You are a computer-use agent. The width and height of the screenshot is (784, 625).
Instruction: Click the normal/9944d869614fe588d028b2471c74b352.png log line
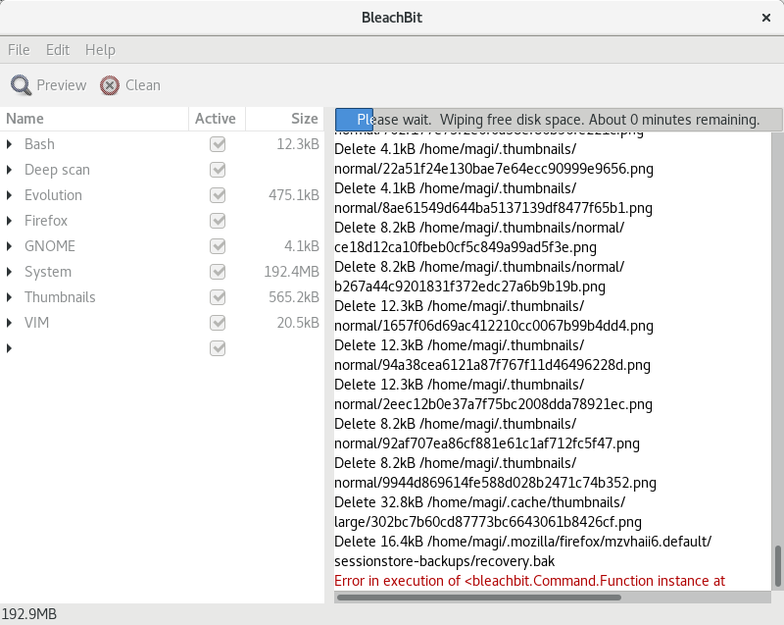click(495, 483)
